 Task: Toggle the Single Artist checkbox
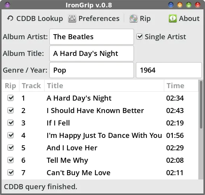click(x=139, y=37)
